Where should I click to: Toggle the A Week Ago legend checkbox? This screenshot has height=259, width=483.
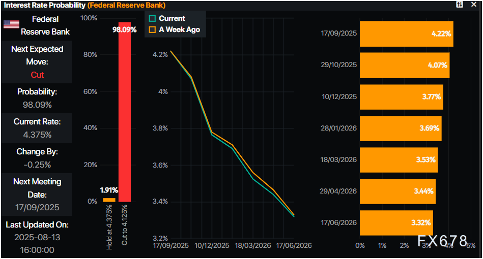[x=152, y=29]
